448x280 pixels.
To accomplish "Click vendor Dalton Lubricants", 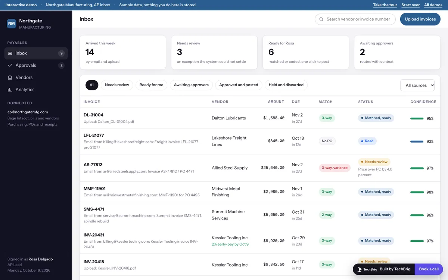I will click(x=228, y=118).
